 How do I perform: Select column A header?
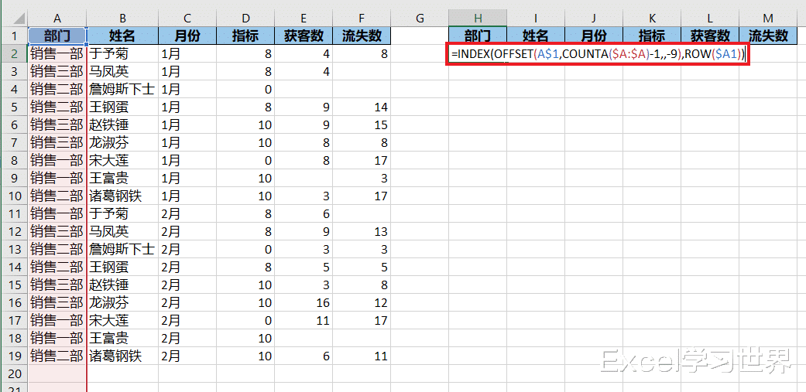(x=57, y=19)
